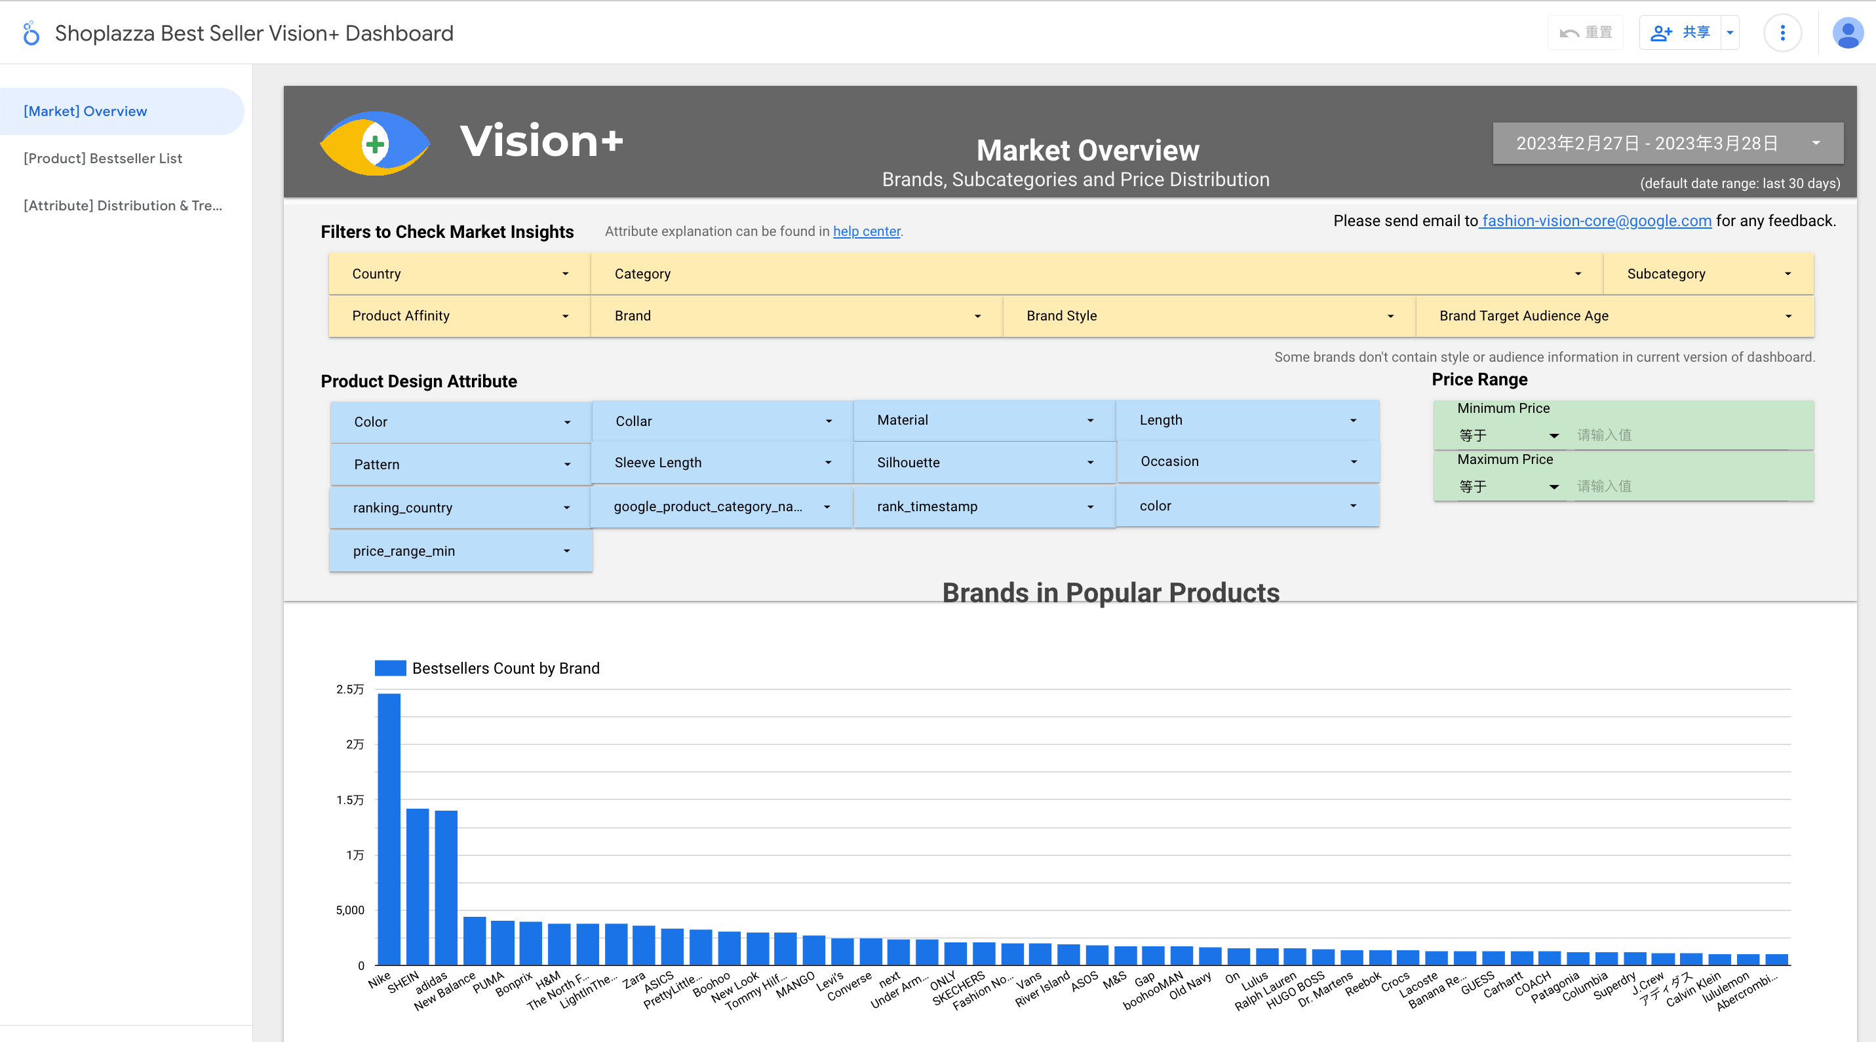Click the user account avatar
This screenshot has width=1876, height=1042.
pyautogui.click(x=1848, y=33)
